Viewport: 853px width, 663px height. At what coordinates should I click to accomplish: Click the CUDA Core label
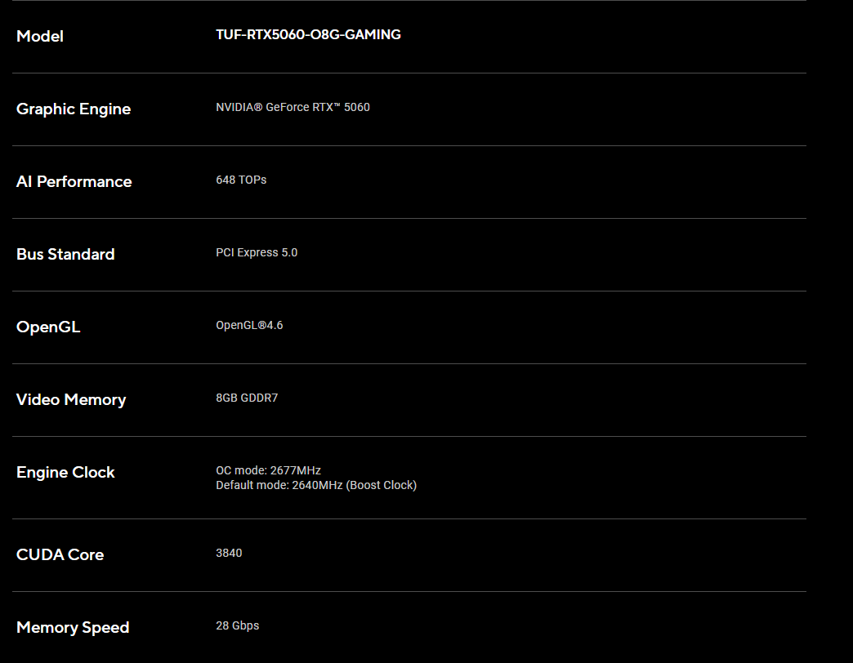[60, 554]
